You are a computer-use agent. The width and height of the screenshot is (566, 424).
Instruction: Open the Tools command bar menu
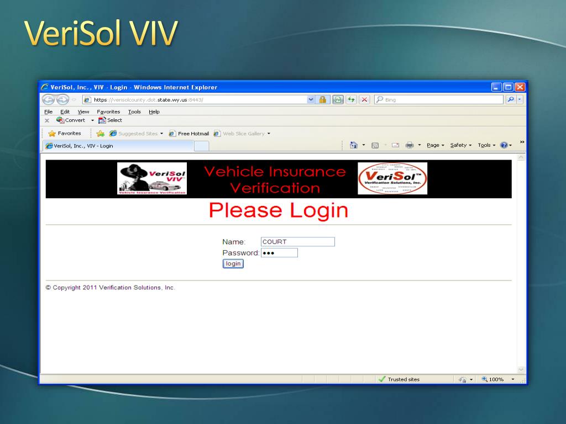coord(486,145)
